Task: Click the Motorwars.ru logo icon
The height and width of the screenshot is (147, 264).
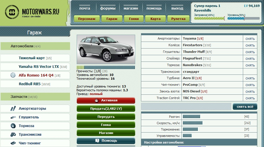Action: (x=12, y=12)
